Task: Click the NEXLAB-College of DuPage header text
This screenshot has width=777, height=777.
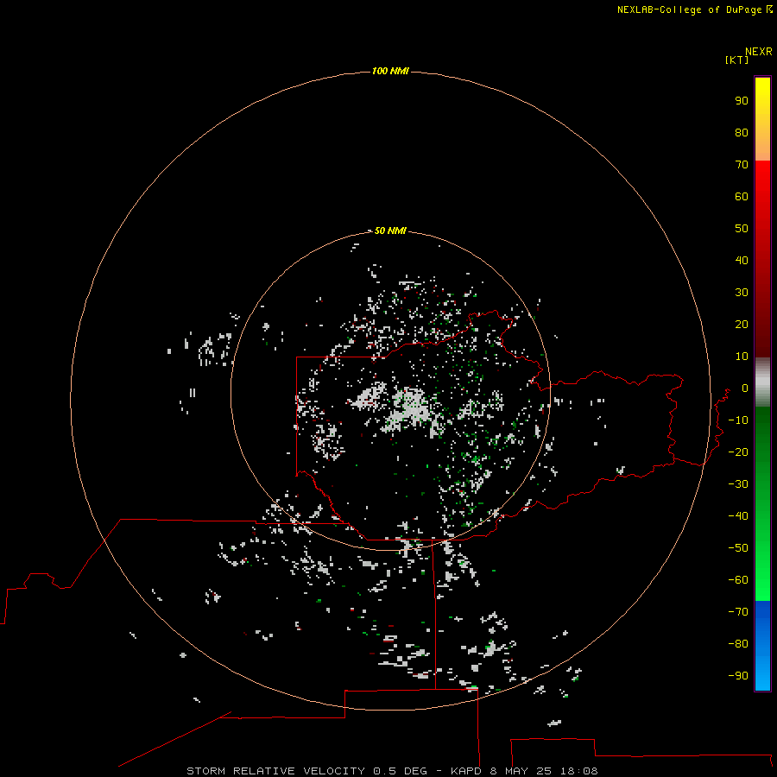Action: pyautogui.click(x=689, y=9)
